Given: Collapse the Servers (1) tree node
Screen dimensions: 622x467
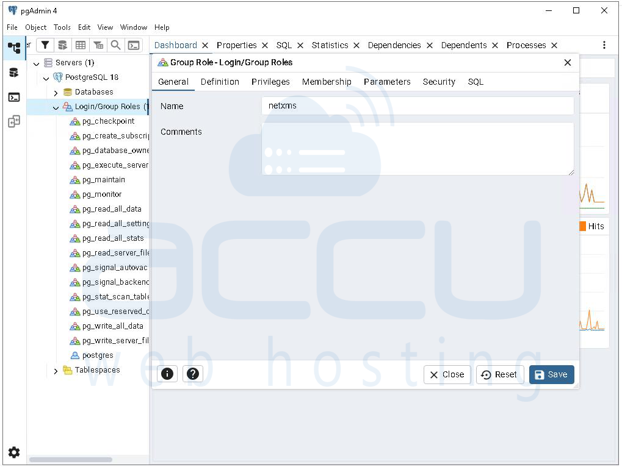Looking at the screenshot, I should pos(37,63).
